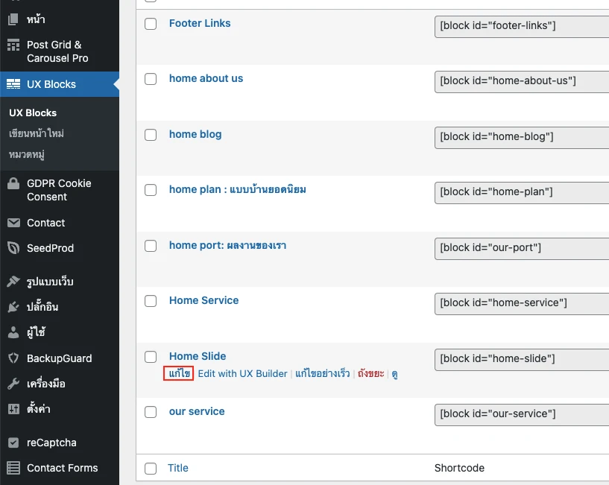Click the Contact Forms list icon
Image resolution: width=609 pixels, height=485 pixels.
[x=13, y=468]
